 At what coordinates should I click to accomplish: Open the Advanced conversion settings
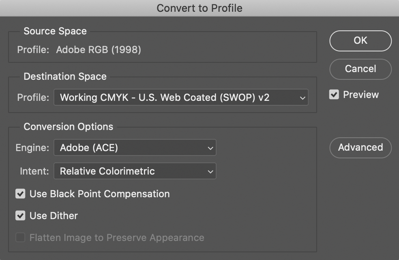point(360,147)
